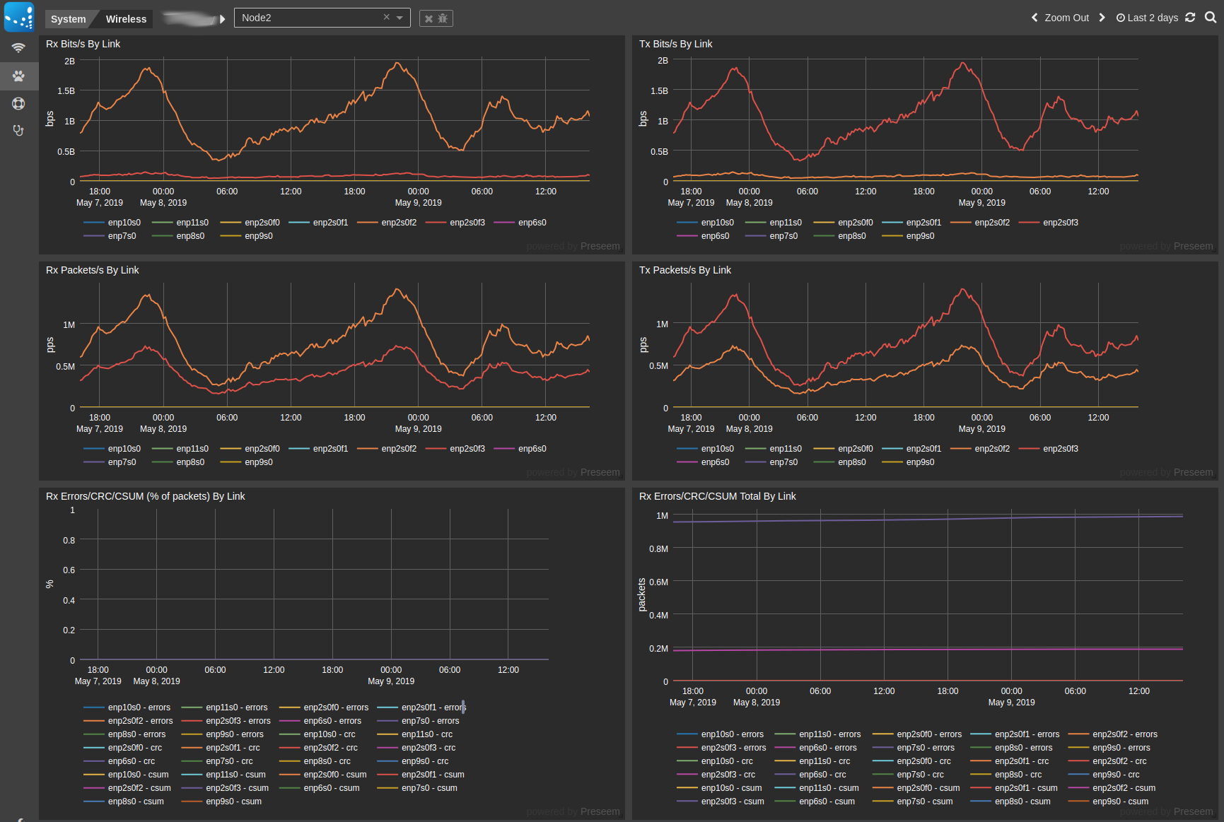Clear the Node2 selection

pos(387,17)
